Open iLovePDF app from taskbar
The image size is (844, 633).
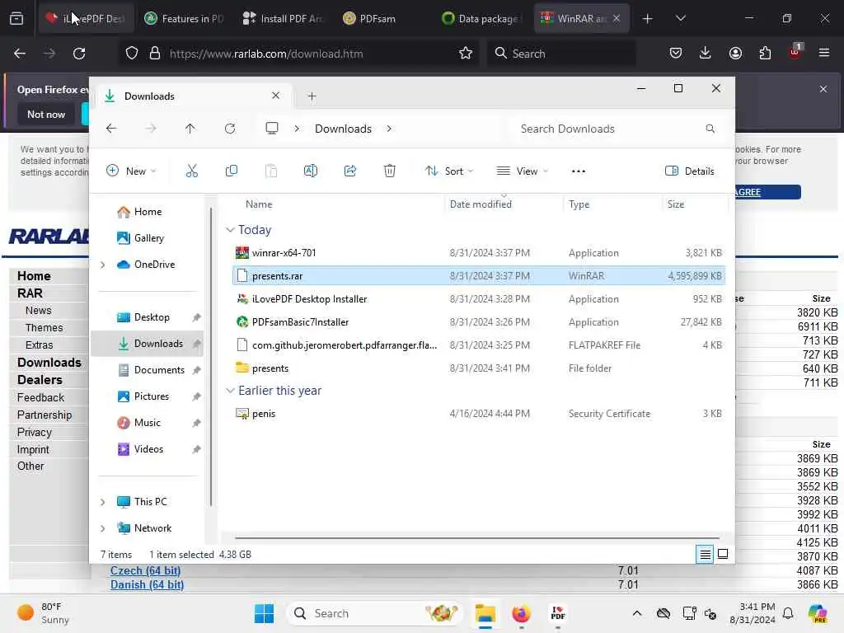tap(558, 613)
